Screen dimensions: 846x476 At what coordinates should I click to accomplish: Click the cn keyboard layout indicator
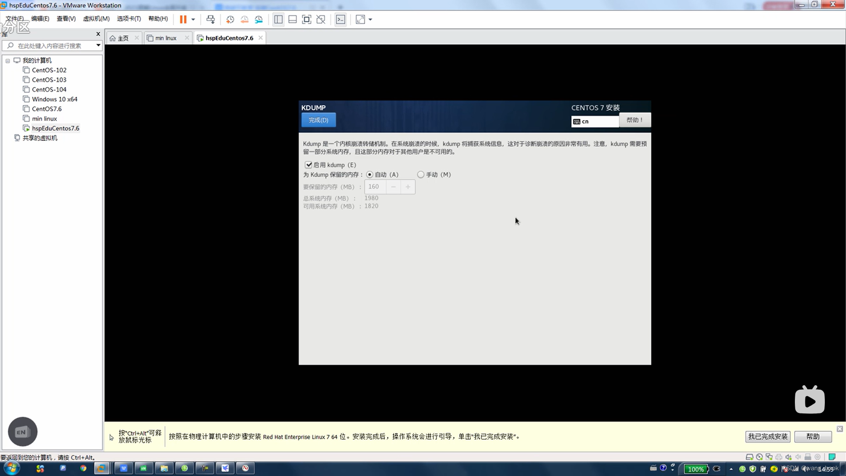[595, 121]
